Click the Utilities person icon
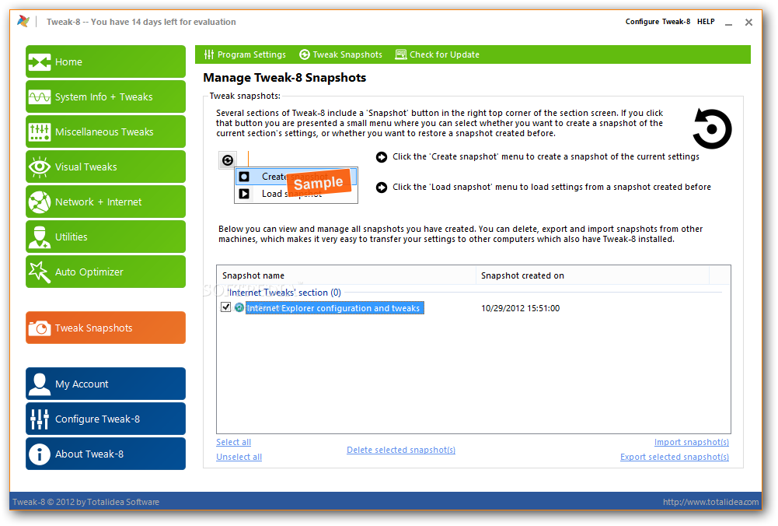Screen dimensions: 778x526 (x=39, y=237)
